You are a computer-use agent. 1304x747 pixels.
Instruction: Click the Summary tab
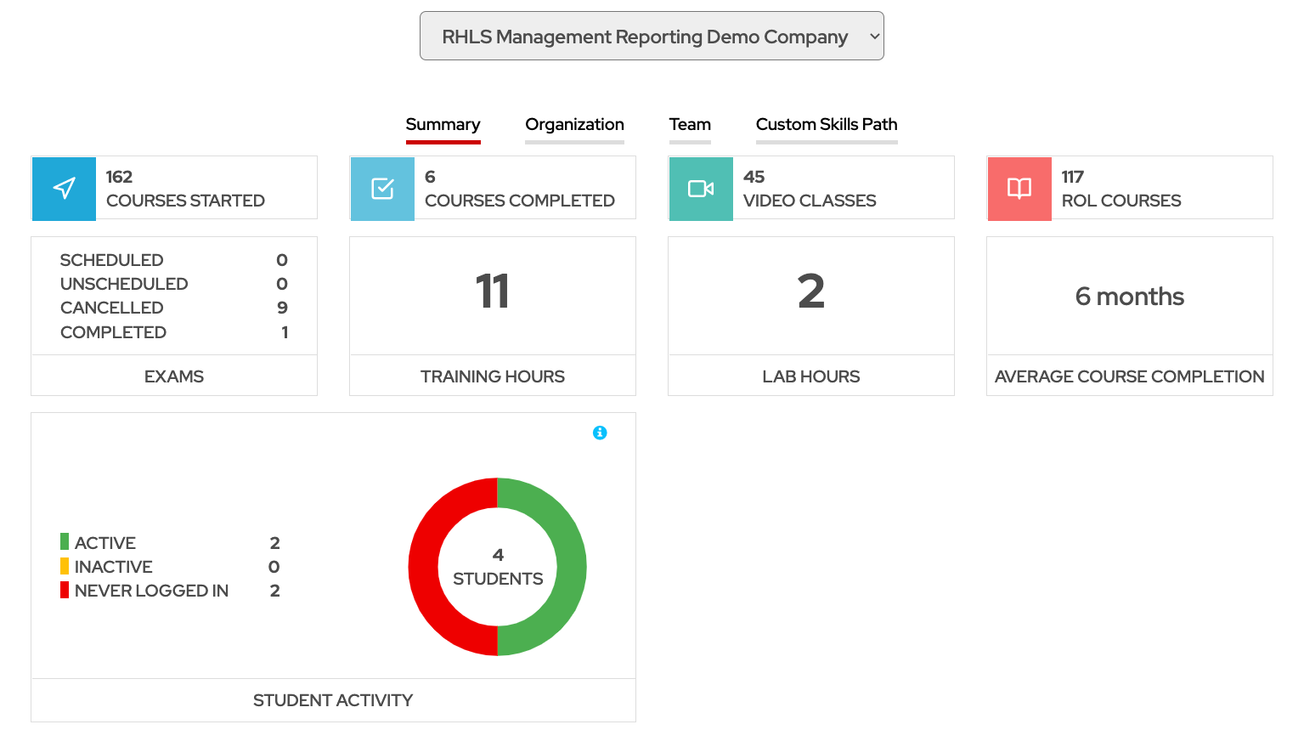point(443,124)
